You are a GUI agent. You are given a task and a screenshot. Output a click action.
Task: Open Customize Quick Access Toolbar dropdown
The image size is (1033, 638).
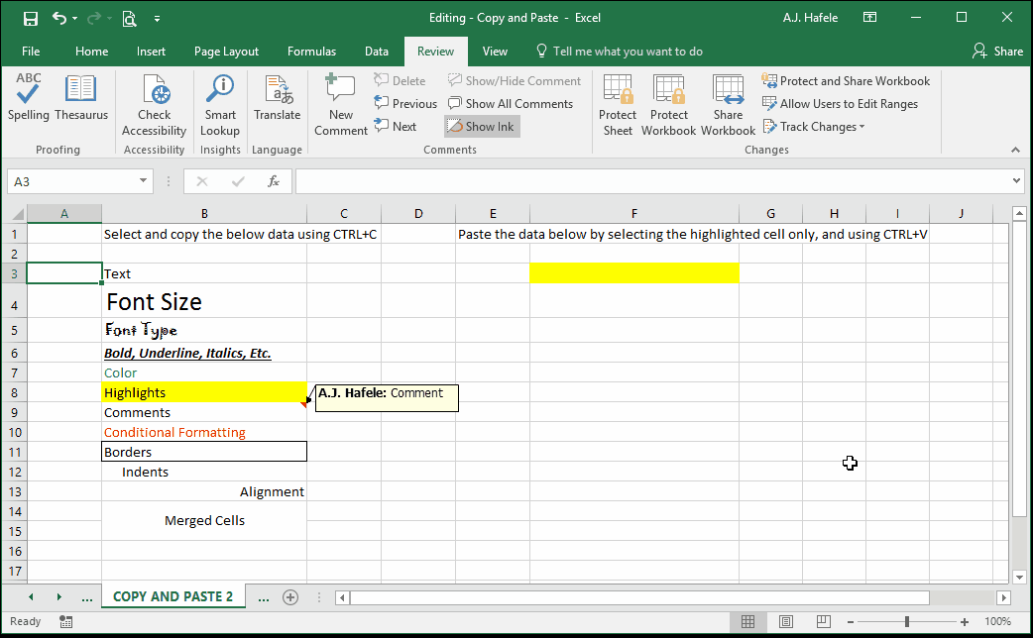point(157,19)
